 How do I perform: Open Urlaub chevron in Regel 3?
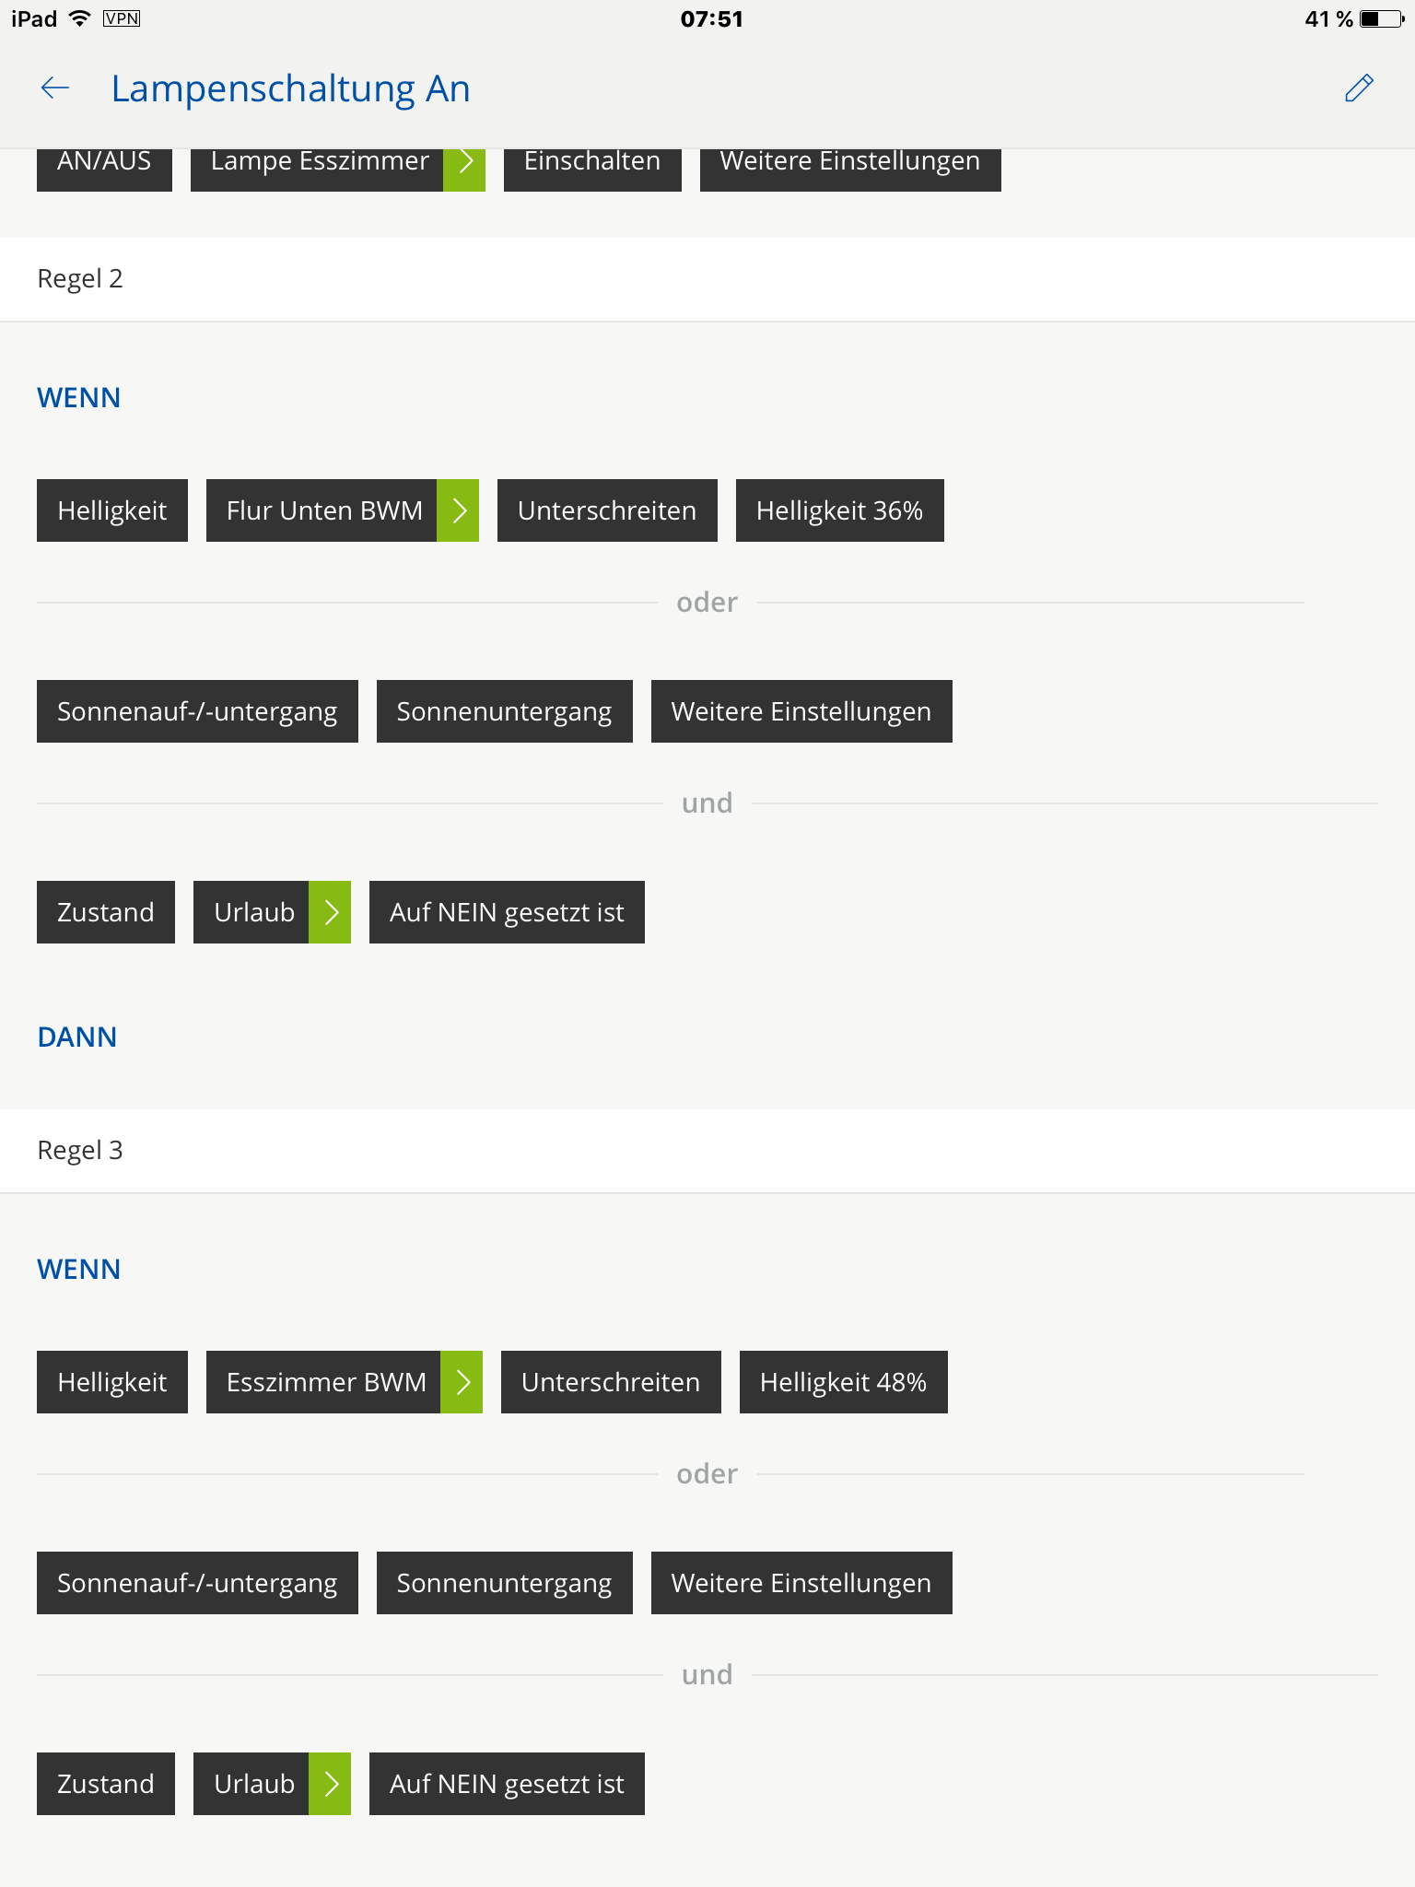tap(330, 1784)
